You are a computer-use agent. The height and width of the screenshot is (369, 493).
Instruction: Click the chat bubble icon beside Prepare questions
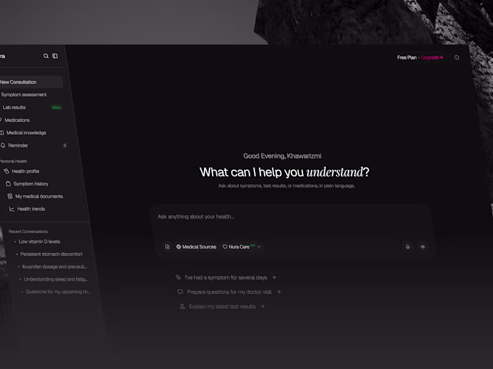pos(180,292)
